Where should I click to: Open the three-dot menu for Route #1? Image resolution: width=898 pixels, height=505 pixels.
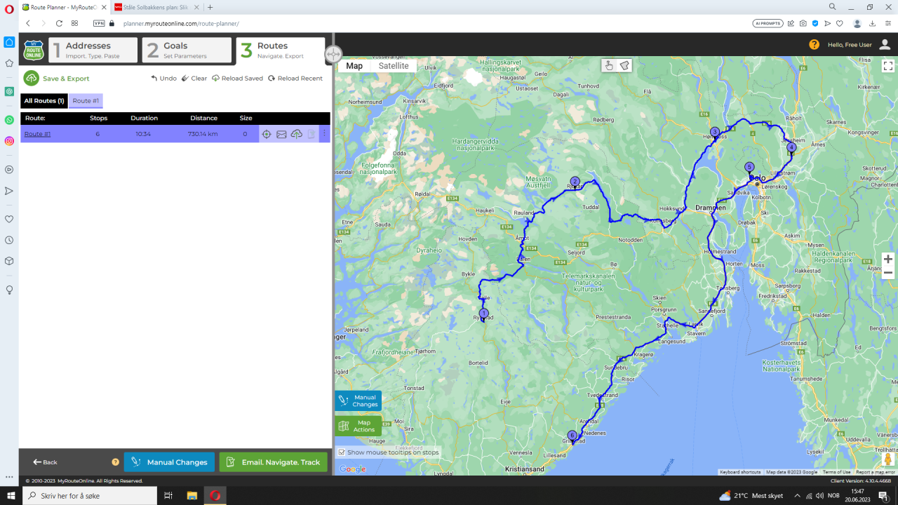(324, 134)
